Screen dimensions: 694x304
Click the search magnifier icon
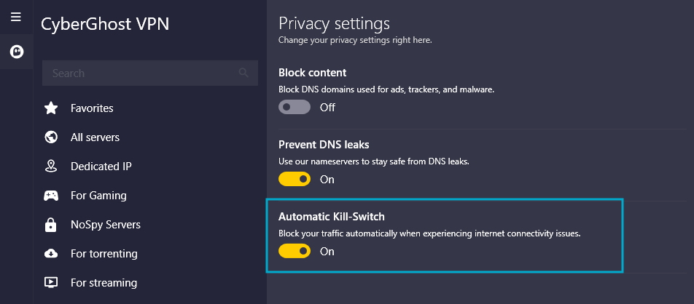click(243, 73)
